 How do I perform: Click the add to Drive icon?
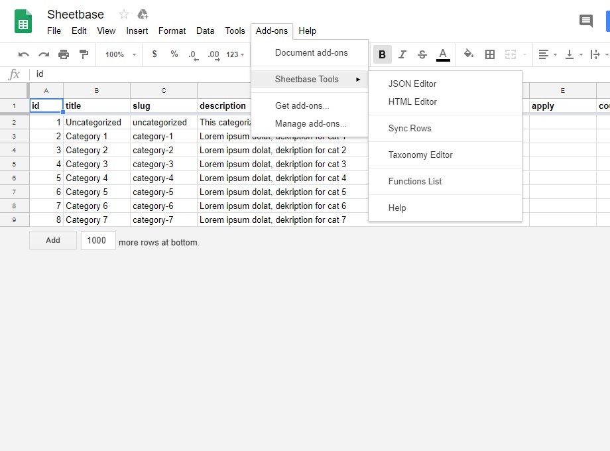click(x=143, y=15)
